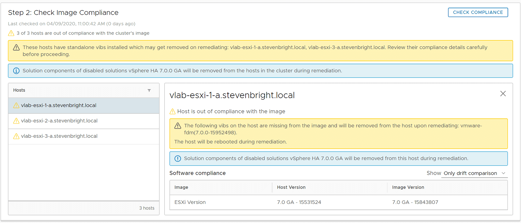
Task: Open the Show drift comparison dropdown
Action: point(474,173)
